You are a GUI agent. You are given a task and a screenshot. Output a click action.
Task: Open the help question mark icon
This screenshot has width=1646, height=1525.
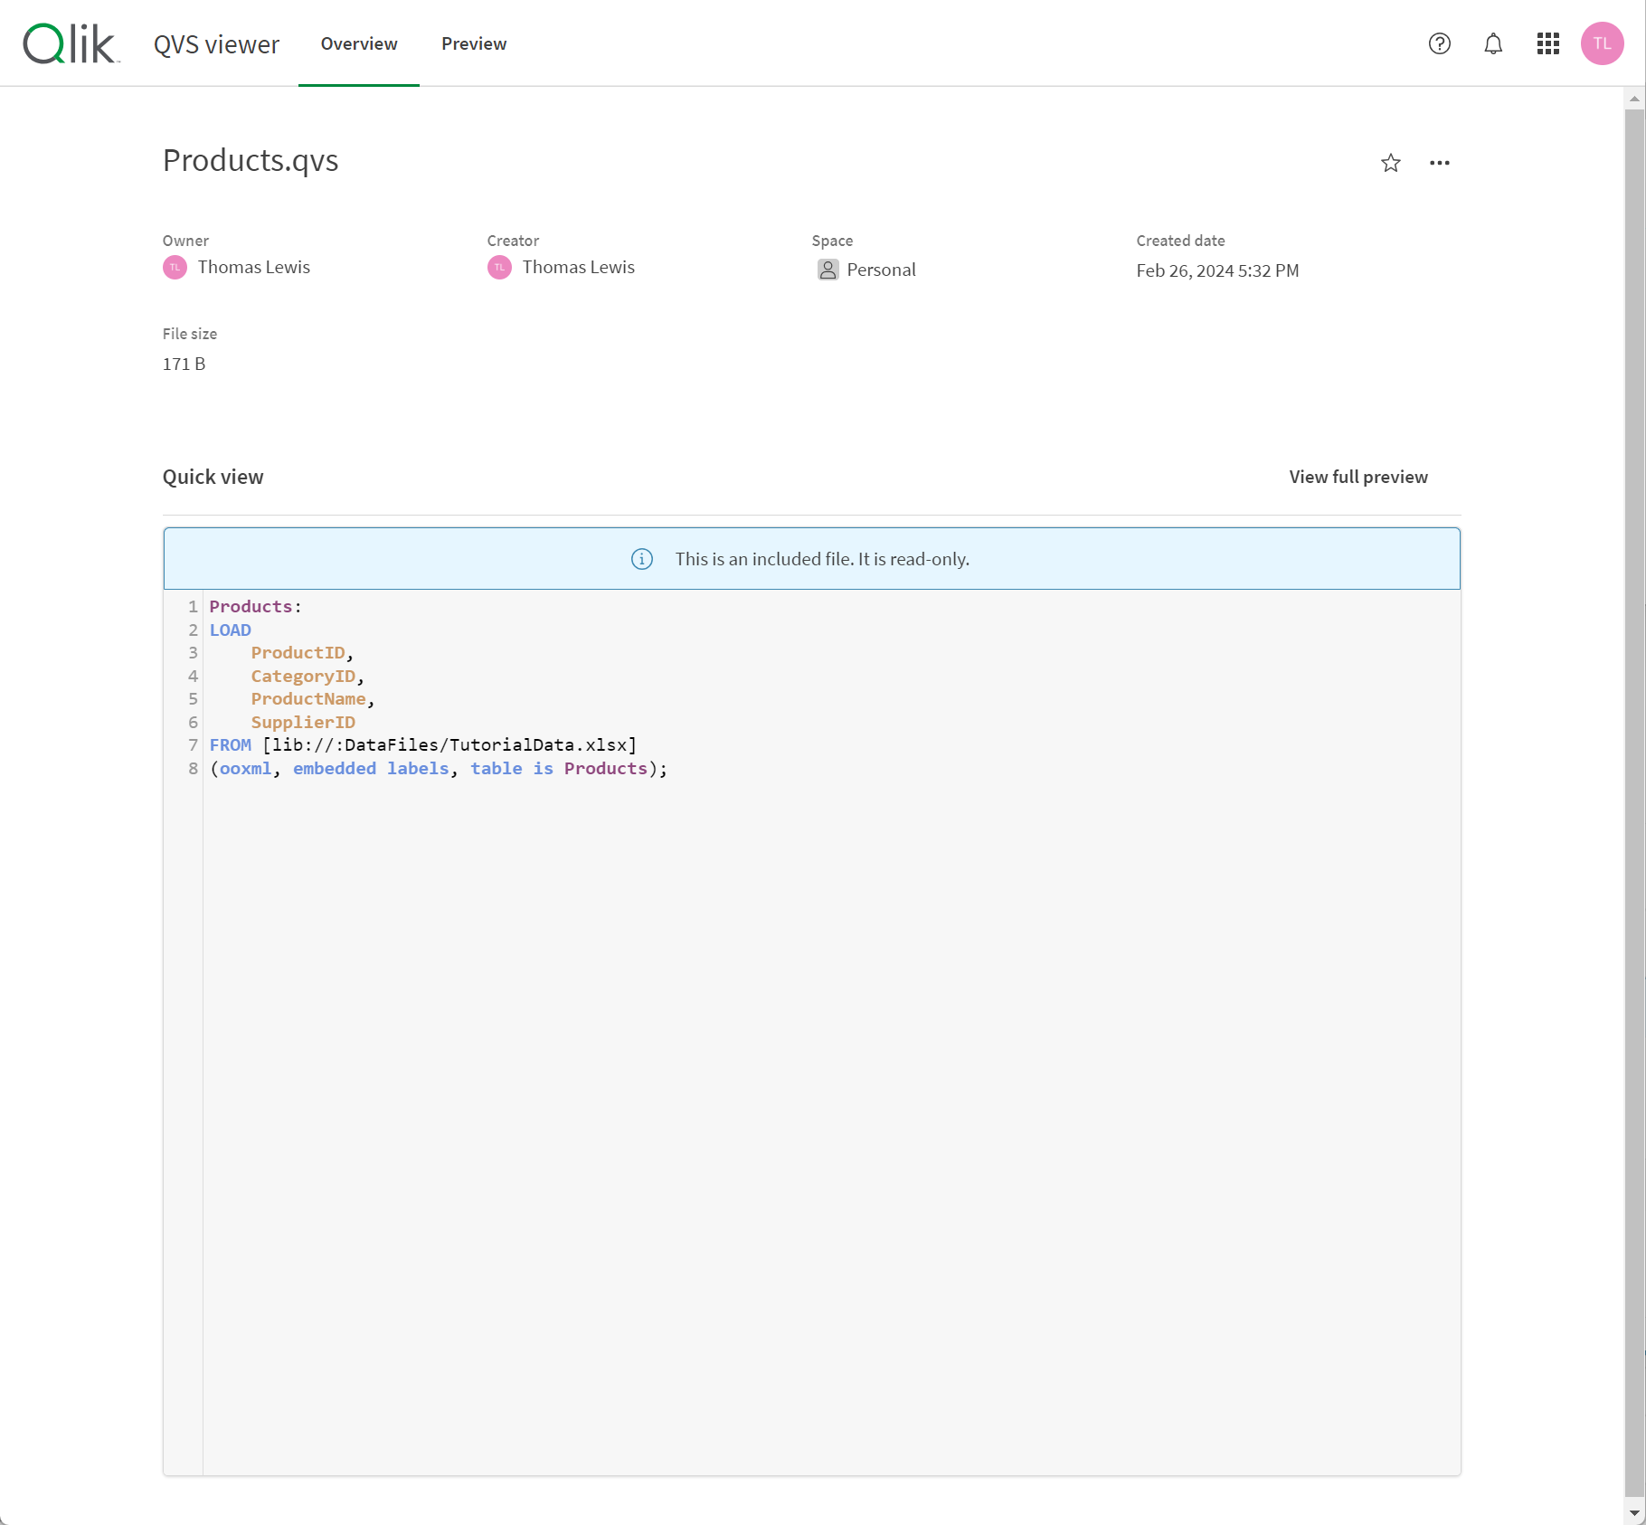[1440, 43]
